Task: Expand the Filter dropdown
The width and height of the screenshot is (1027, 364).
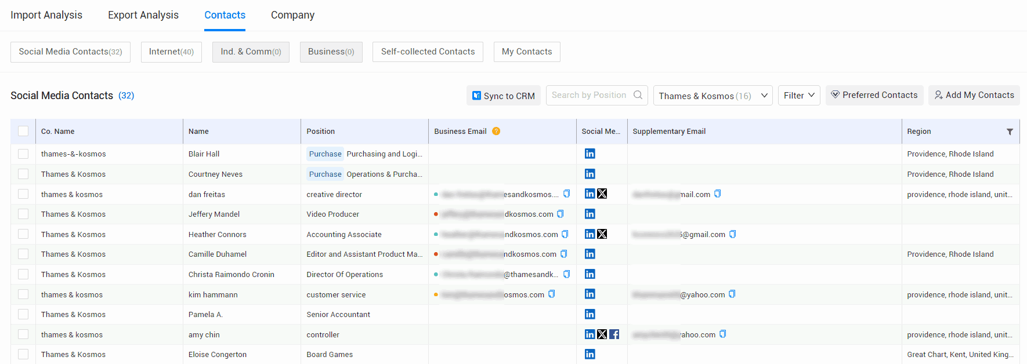Action: pyautogui.click(x=799, y=96)
